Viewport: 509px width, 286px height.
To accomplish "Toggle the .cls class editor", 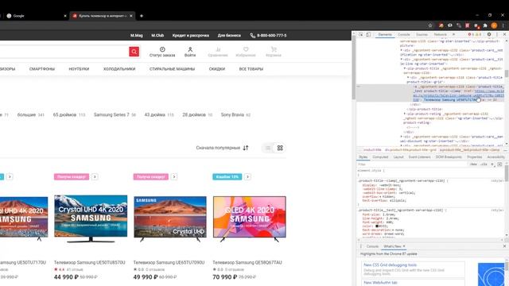I will pos(484,164).
